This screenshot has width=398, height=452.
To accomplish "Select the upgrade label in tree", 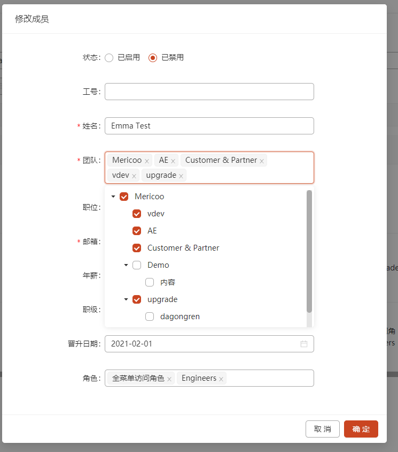I will coord(162,299).
